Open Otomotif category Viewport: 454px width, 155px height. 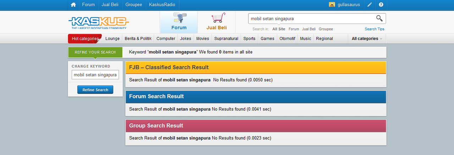pyautogui.click(x=287, y=38)
